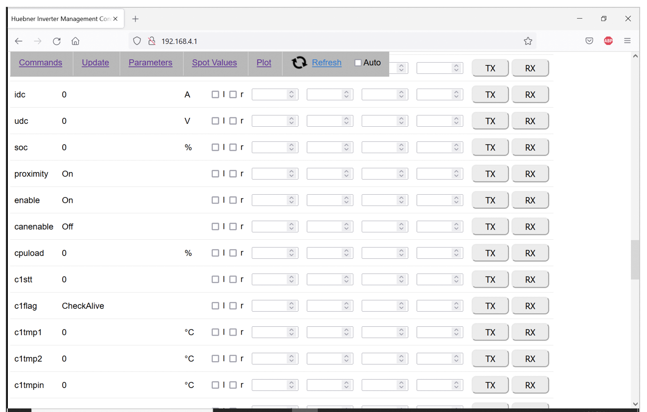Viewport: 647px width, 412px height.
Task: Click the shield tracking protection icon
Action: coord(137,41)
